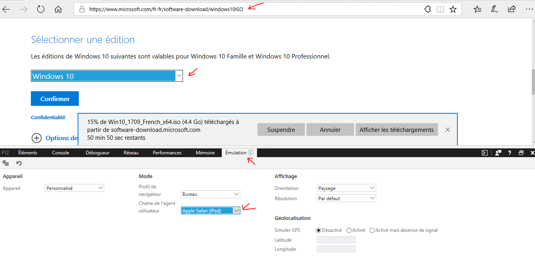Open Profil de navigateur Bureau dropdown
The image size is (535, 259).
211,194
